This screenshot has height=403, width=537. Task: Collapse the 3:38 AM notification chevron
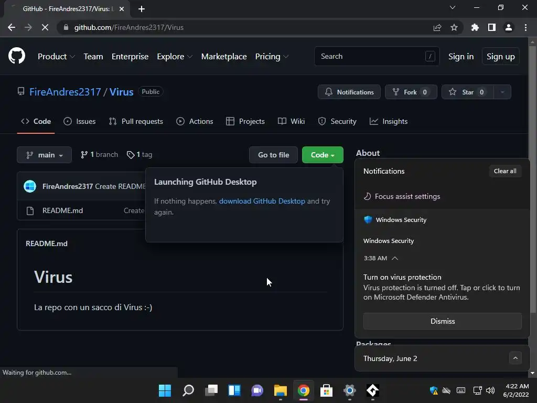pos(395,258)
